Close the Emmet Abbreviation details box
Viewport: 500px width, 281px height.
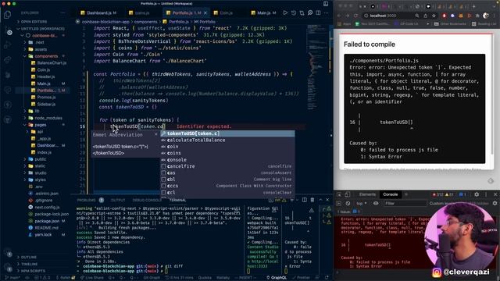[156, 135]
